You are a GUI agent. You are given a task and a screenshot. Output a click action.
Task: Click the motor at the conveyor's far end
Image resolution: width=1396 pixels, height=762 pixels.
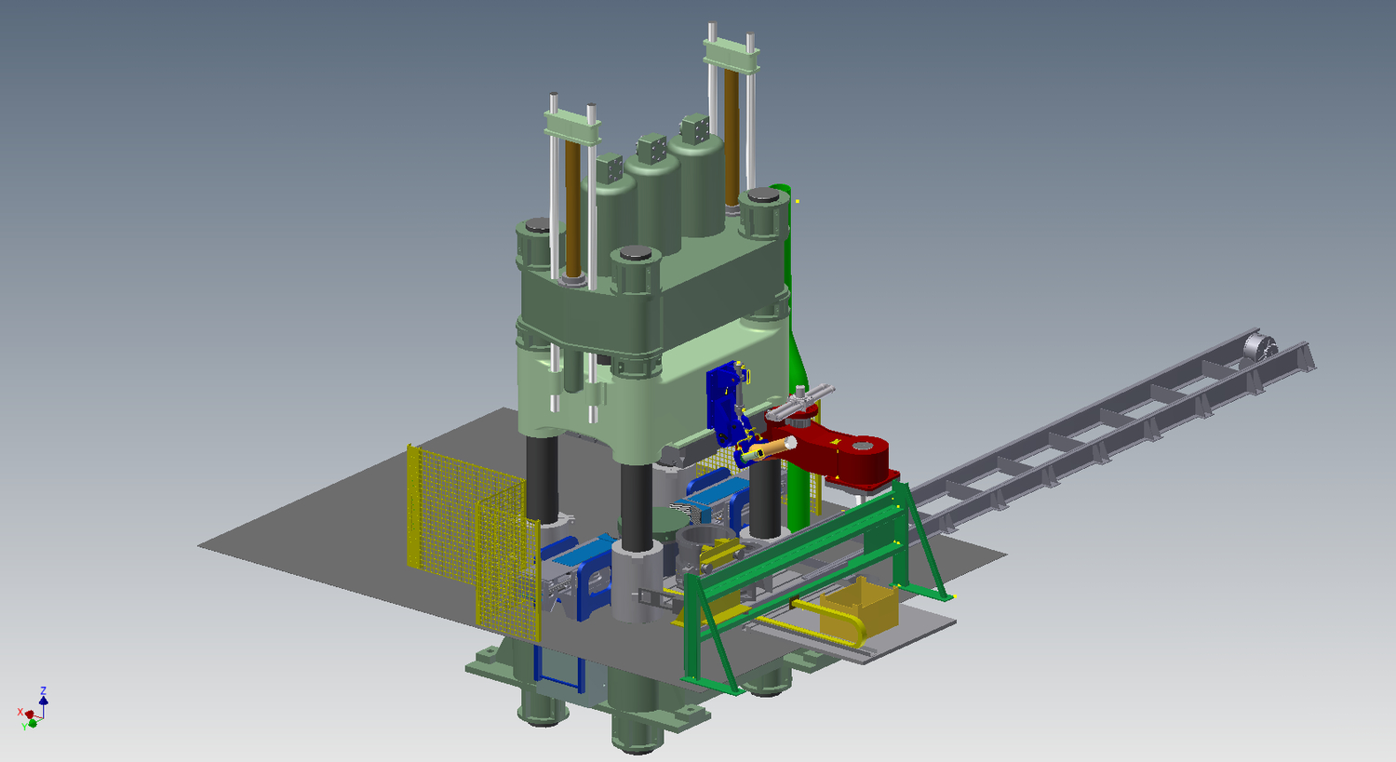click(x=1263, y=346)
